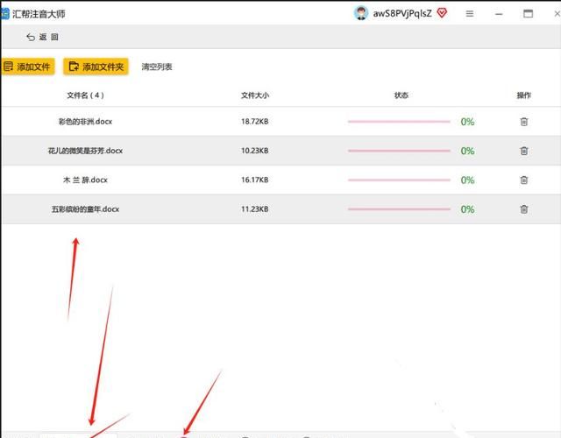Minimize the 汇帮注音大师 window
This screenshot has width=561, height=438.
499,14
